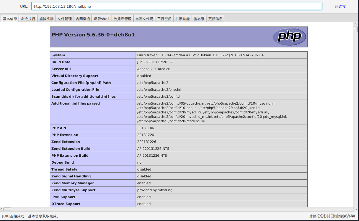Switch to the 基本信息 tab
This screenshot has height=221, width=359.
(x=10, y=19)
